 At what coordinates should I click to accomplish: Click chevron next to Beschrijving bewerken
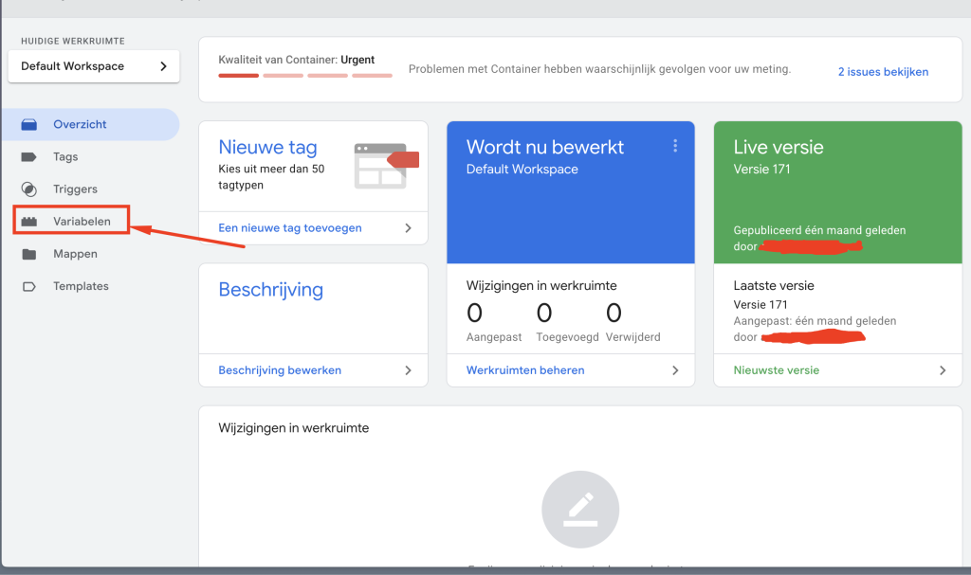(408, 370)
